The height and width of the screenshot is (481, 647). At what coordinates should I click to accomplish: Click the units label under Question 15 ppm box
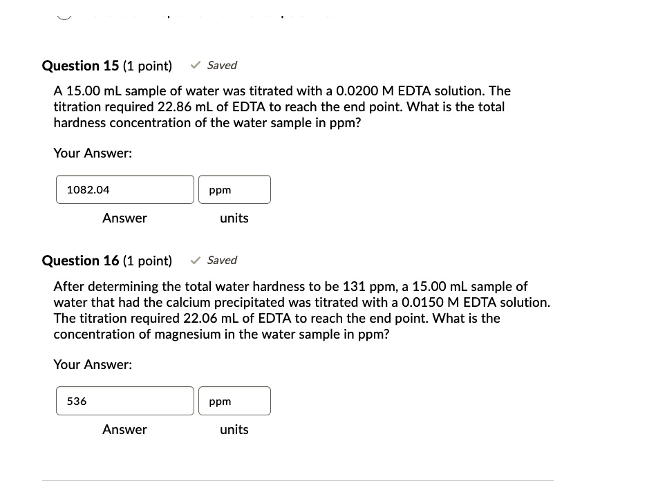[234, 218]
